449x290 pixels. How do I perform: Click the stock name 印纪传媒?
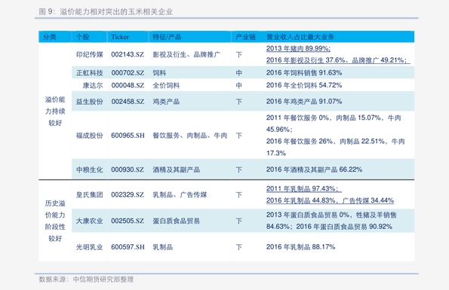click(x=89, y=54)
